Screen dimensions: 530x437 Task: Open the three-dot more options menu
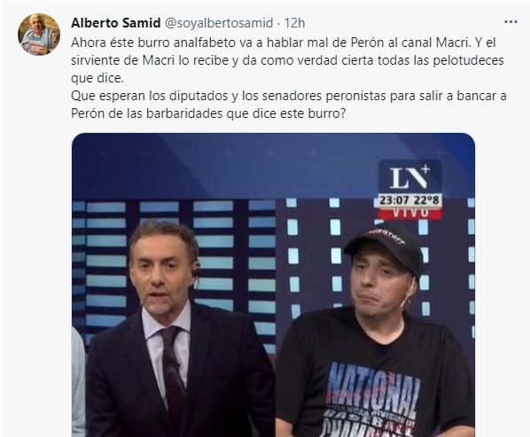click(x=511, y=22)
